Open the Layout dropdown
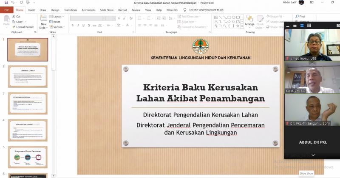The height and width of the screenshot is (178, 340). point(57,17)
